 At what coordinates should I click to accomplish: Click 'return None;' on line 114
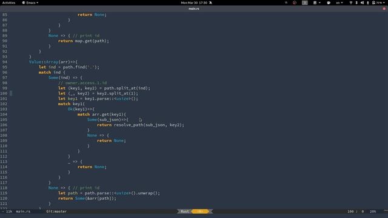click(x=92, y=167)
